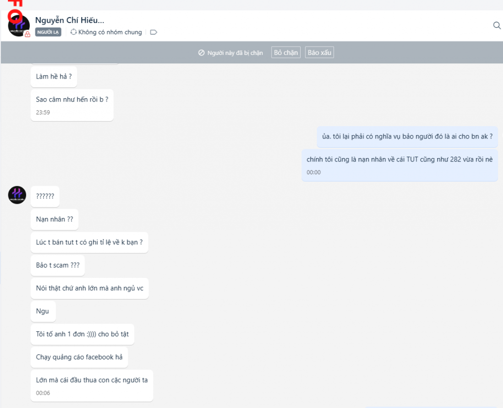This screenshot has width=503, height=408.
Task: Select the "Làm hề hả ?" message
Action: point(54,77)
